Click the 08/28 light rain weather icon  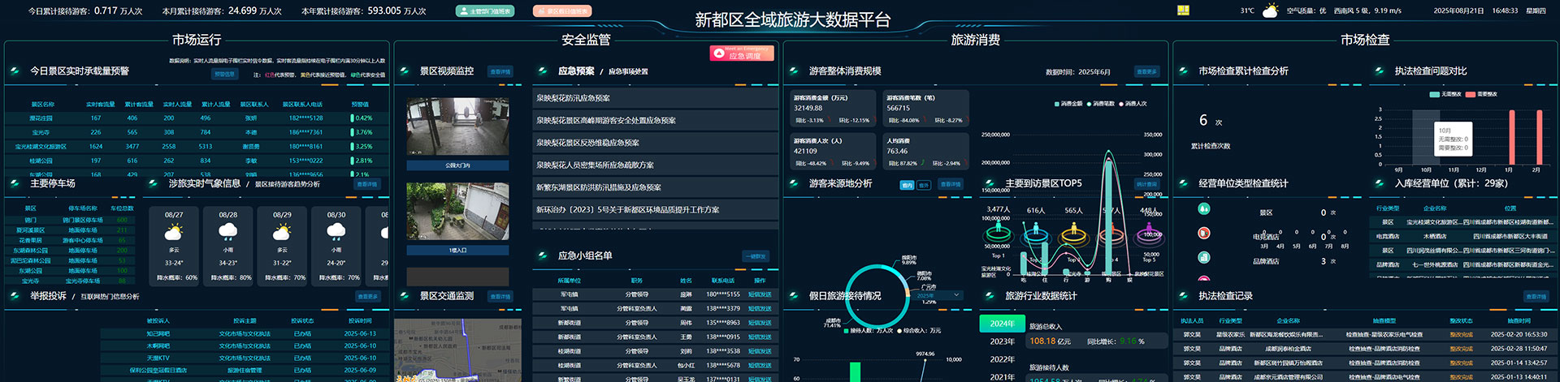click(x=228, y=232)
